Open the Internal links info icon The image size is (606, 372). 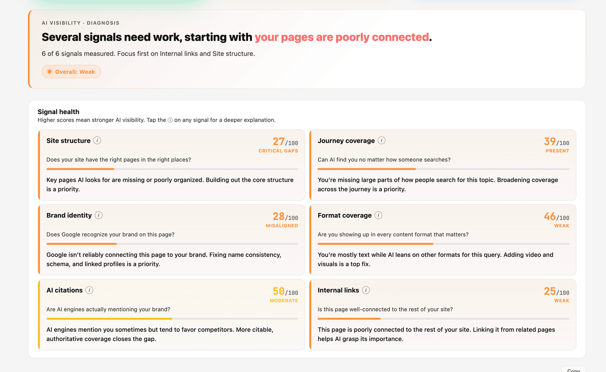(x=366, y=290)
